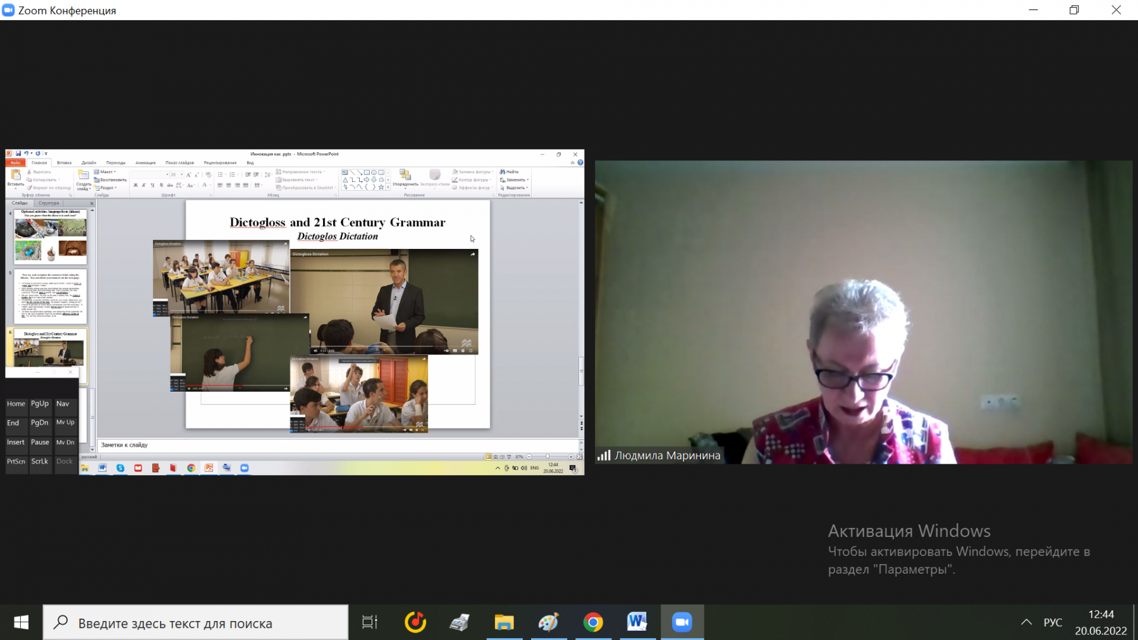Select the right arrow shape in the shapes gallery

pos(367,179)
